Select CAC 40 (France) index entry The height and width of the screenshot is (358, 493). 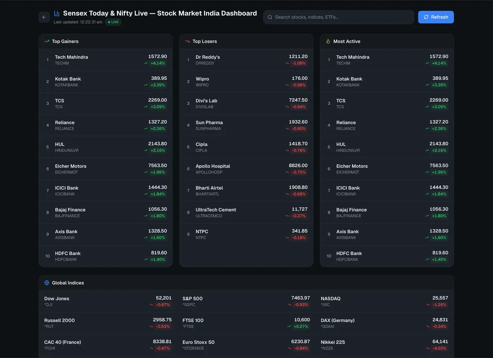tap(108, 345)
